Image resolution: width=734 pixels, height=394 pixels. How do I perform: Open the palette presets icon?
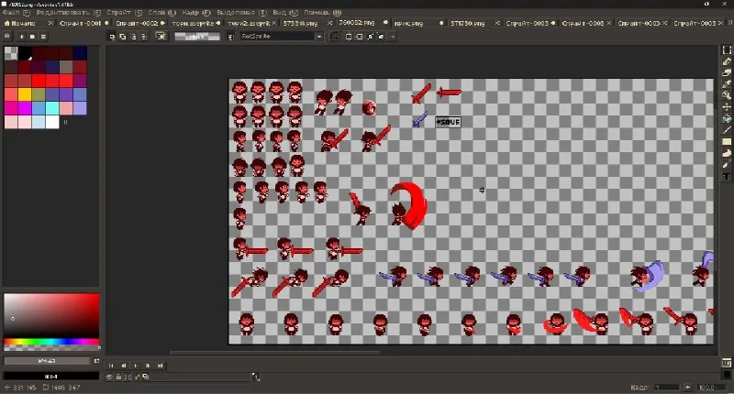(32, 37)
